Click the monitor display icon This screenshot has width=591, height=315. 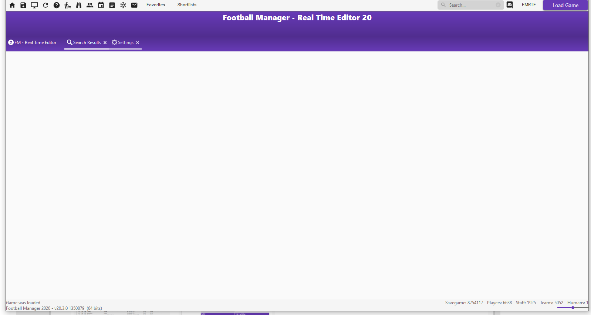(x=34, y=5)
